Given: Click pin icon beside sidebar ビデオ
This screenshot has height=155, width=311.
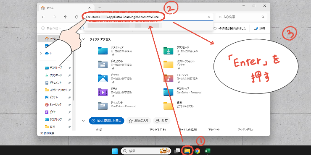Looking at the screenshot, I should tap(69, 112).
